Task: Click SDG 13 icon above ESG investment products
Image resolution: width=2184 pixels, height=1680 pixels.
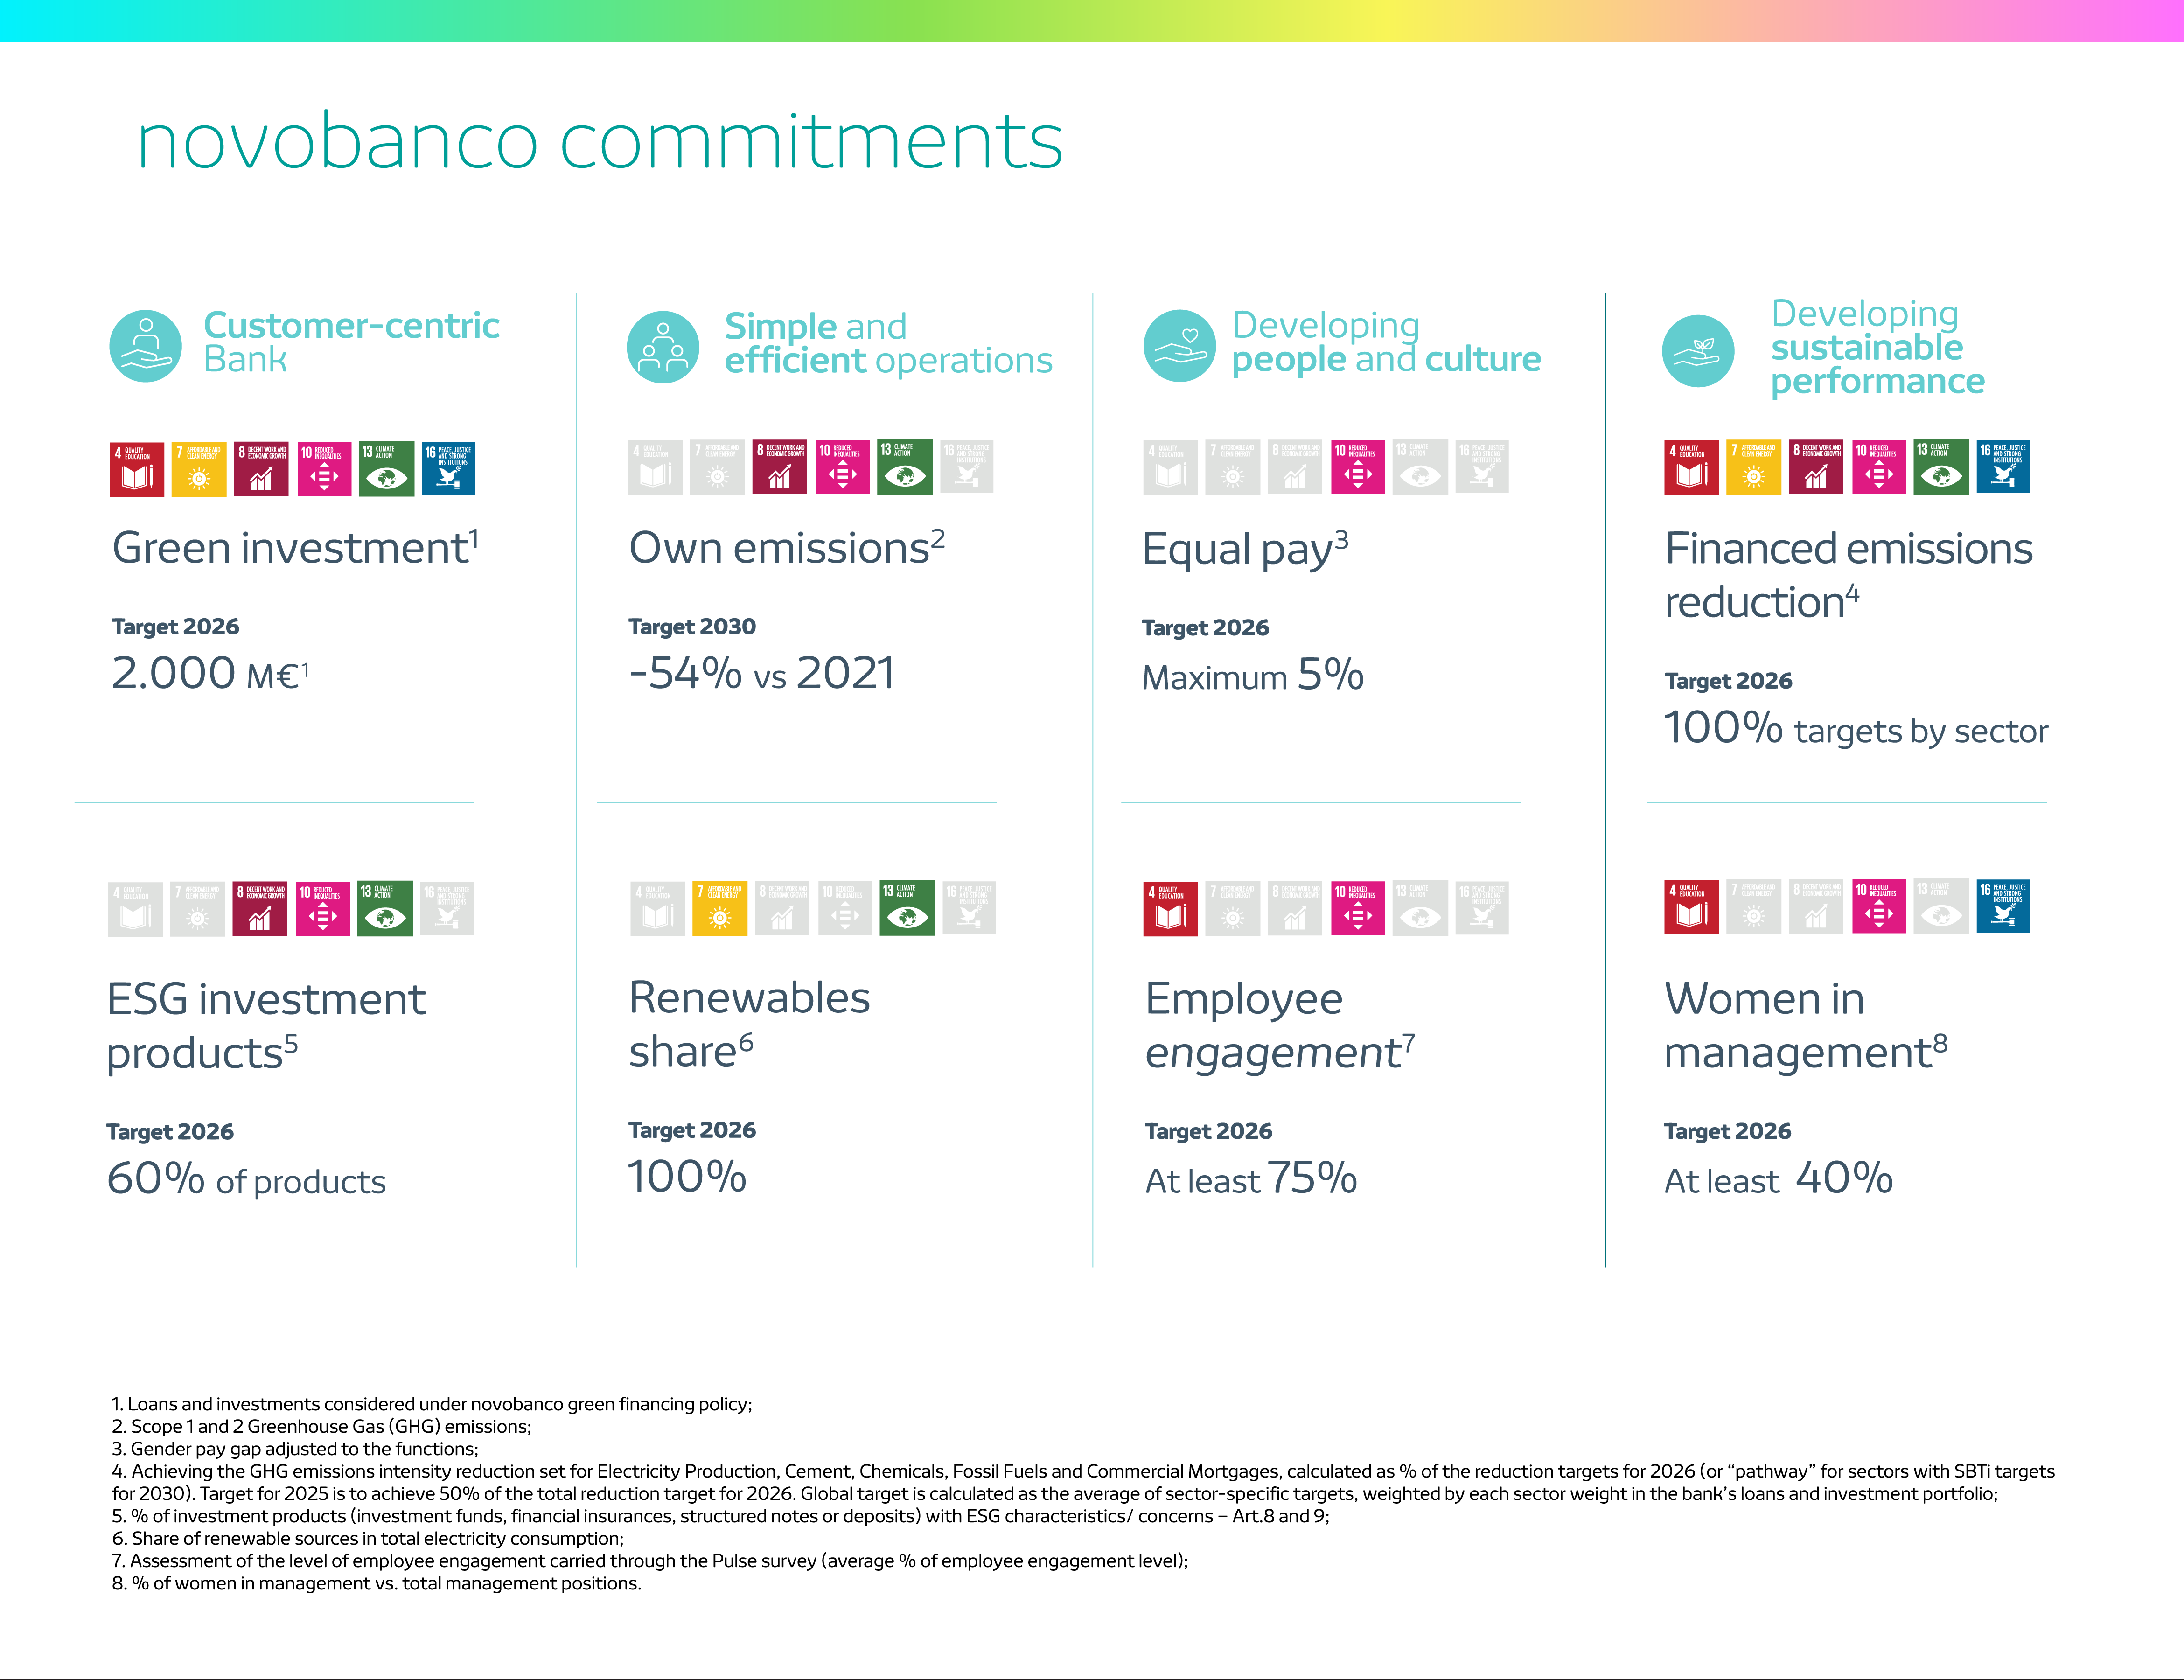Action: click(x=385, y=908)
